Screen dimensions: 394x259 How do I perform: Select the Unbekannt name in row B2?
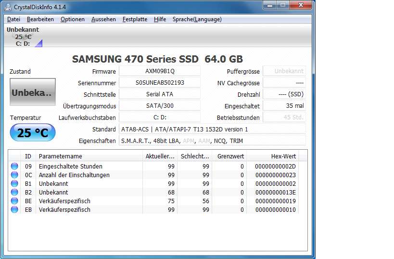[53, 193]
